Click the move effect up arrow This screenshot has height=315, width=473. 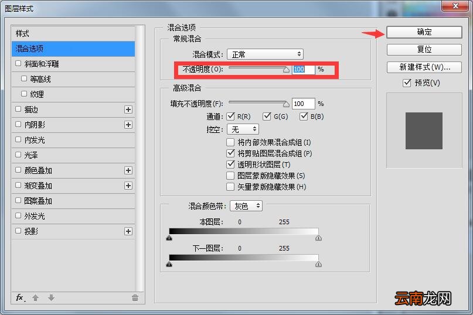(x=35, y=298)
